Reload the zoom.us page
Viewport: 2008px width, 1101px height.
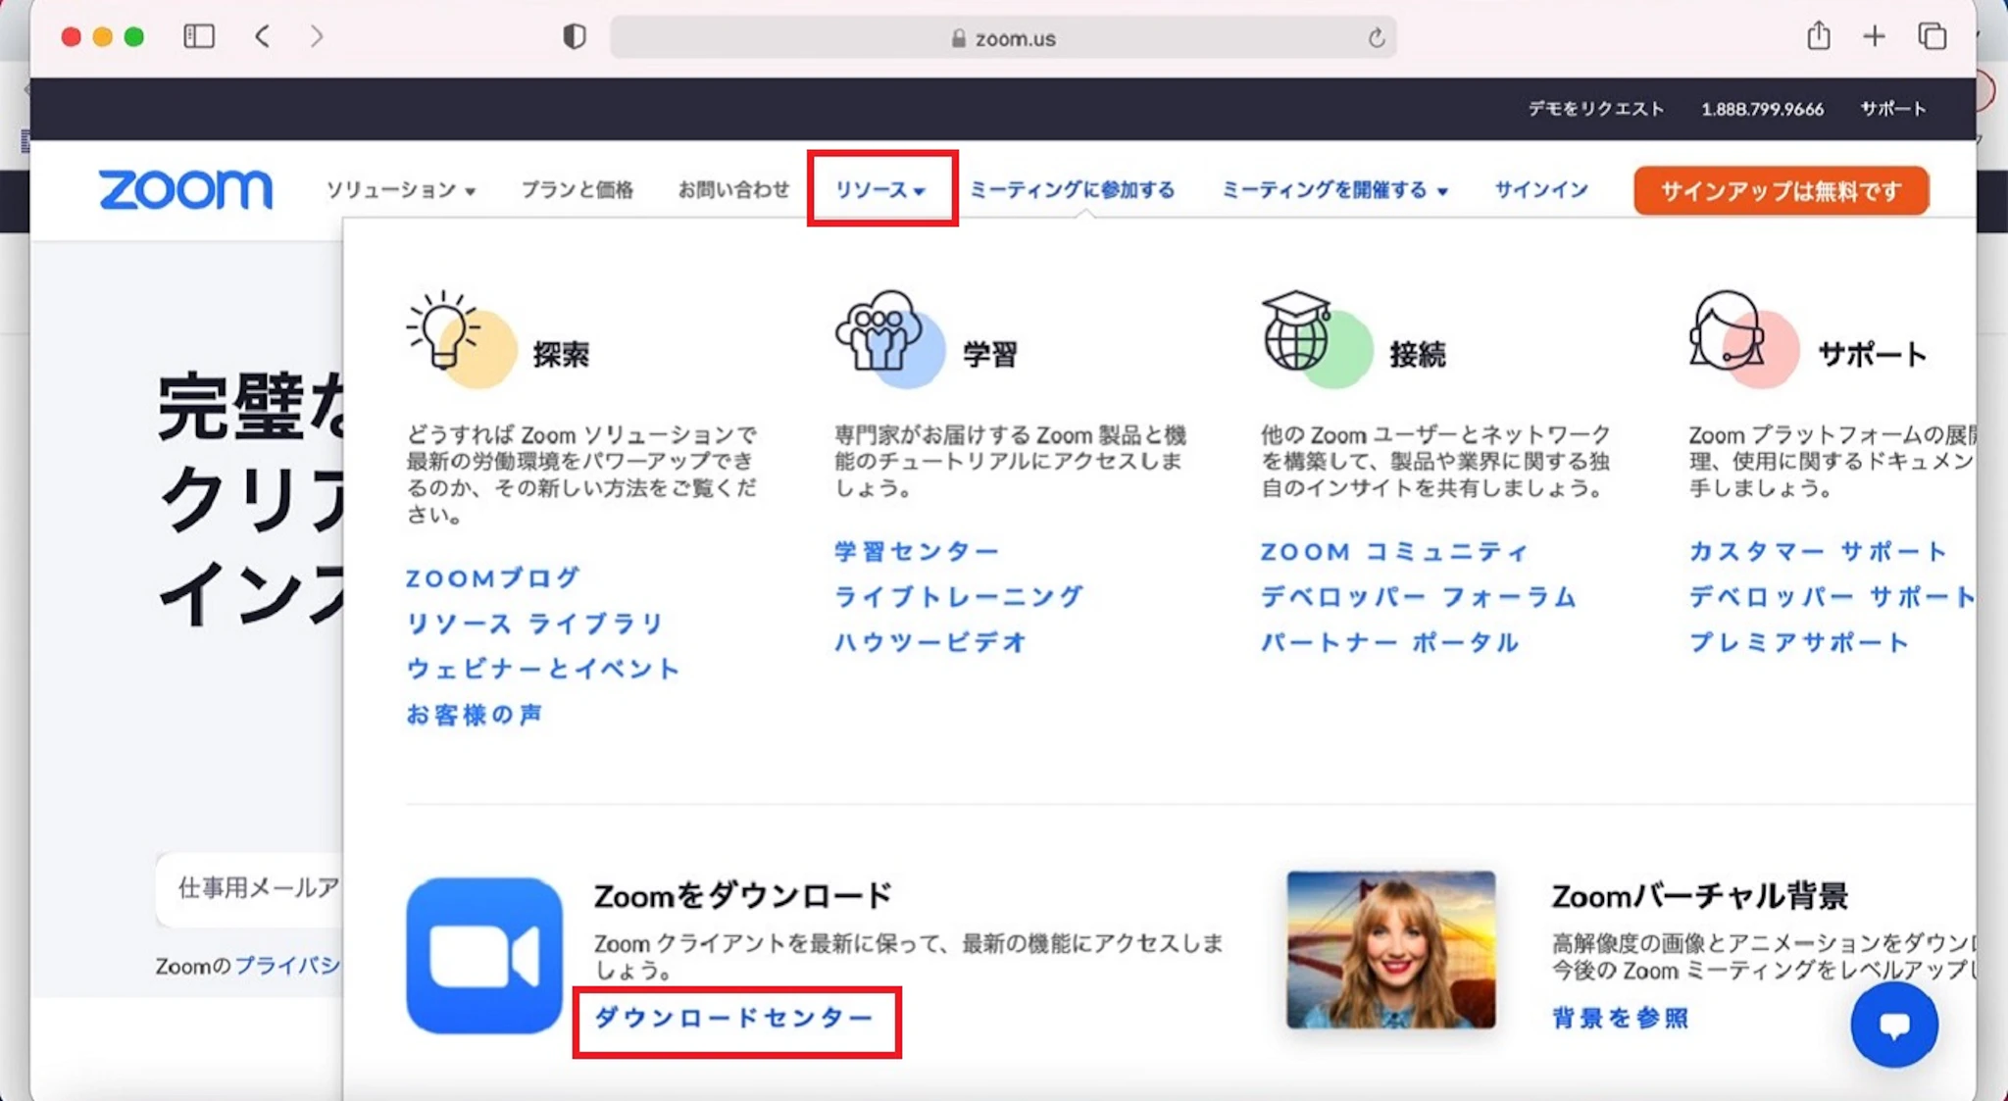(x=1376, y=38)
